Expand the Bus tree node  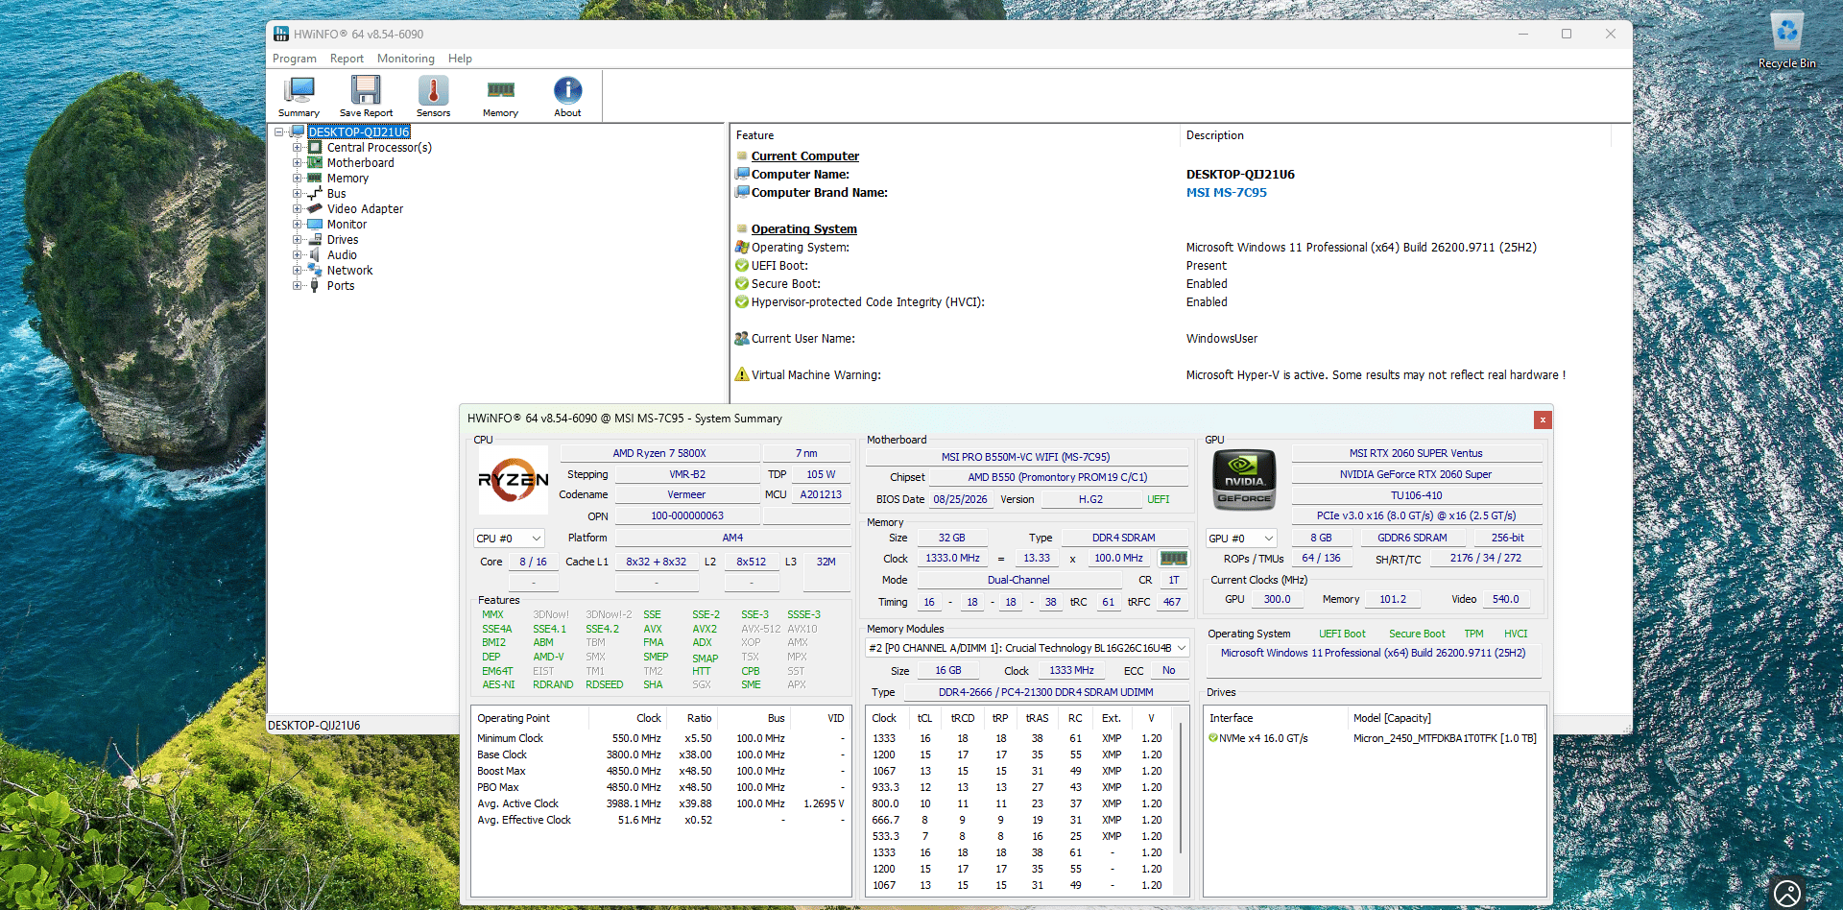coord(297,193)
